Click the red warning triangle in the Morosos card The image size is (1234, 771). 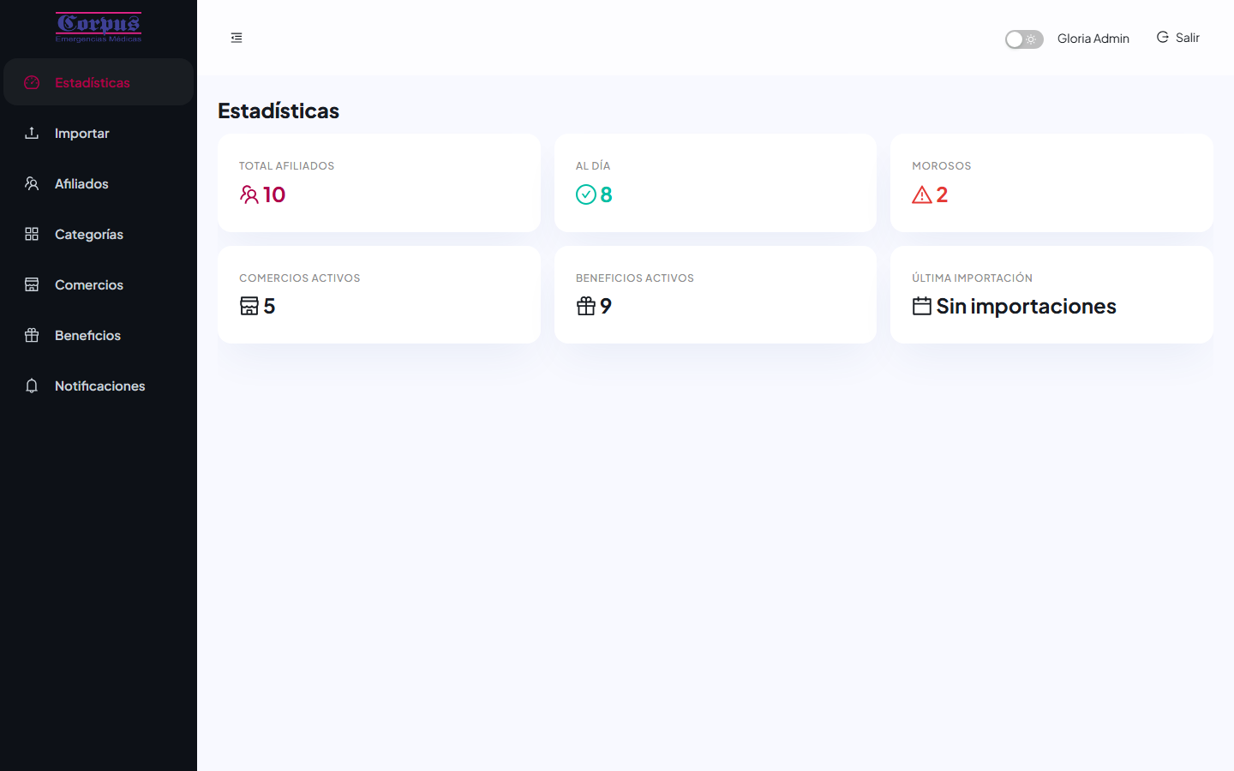(x=922, y=194)
